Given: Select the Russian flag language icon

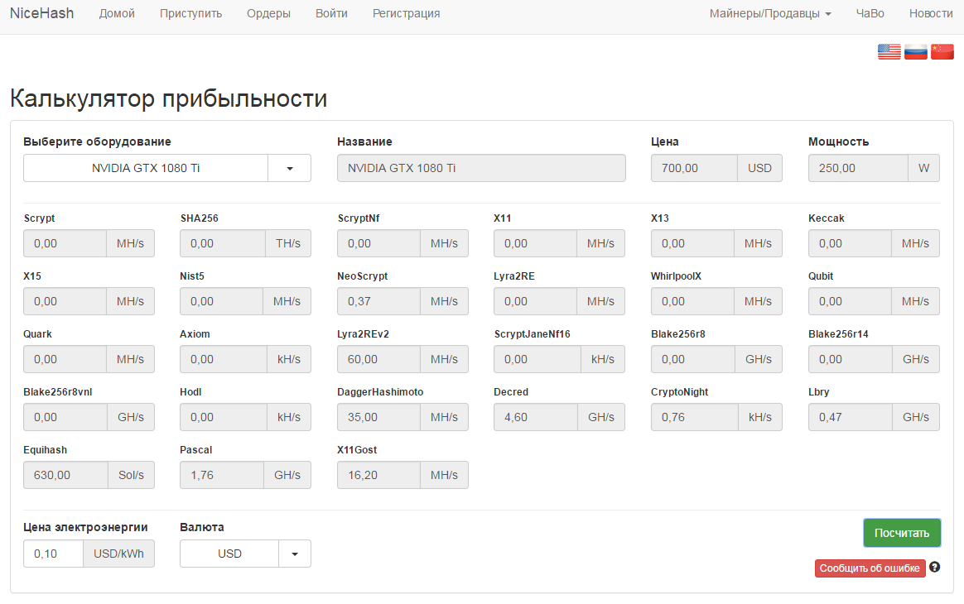Looking at the screenshot, I should [x=915, y=52].
